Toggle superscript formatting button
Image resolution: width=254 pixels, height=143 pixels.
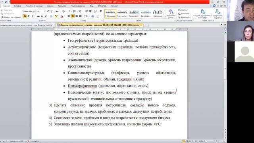[46, 16]
